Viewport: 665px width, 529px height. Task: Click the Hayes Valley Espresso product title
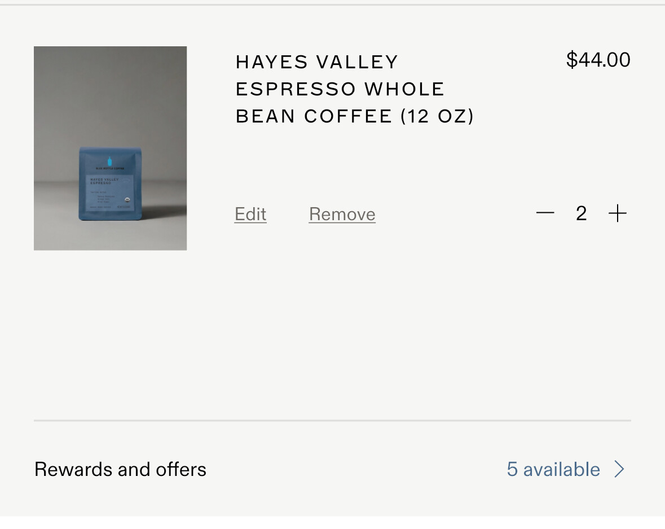click(x=354, y=89)
